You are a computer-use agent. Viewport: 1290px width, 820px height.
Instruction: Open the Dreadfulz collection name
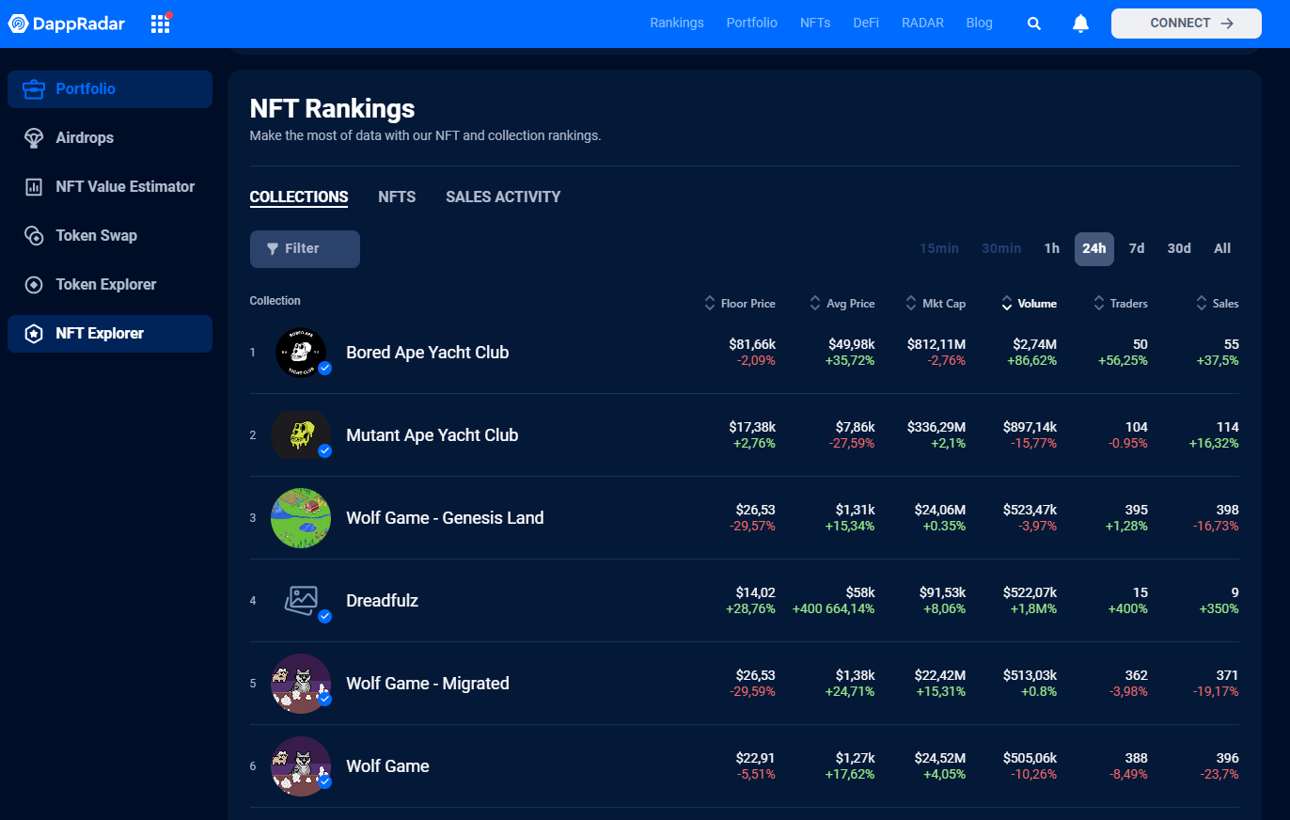pyautogui.click(x=383, y=601)
